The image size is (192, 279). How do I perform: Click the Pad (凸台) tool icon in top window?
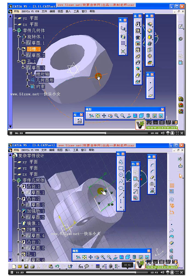[138, 24]
